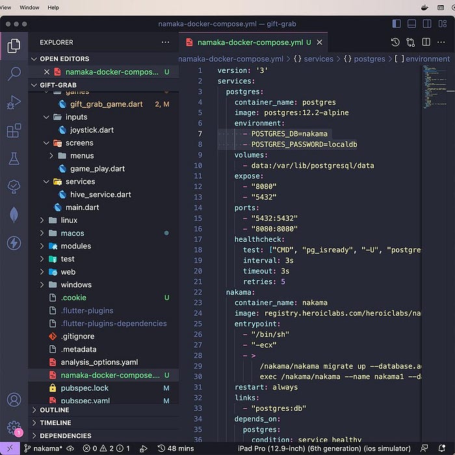The height and width of the screenshot is (455, 455).
Task: Open the Run and Debug view
Action: point(14,103)
